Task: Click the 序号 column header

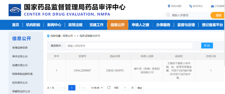Action: (56, 56)
